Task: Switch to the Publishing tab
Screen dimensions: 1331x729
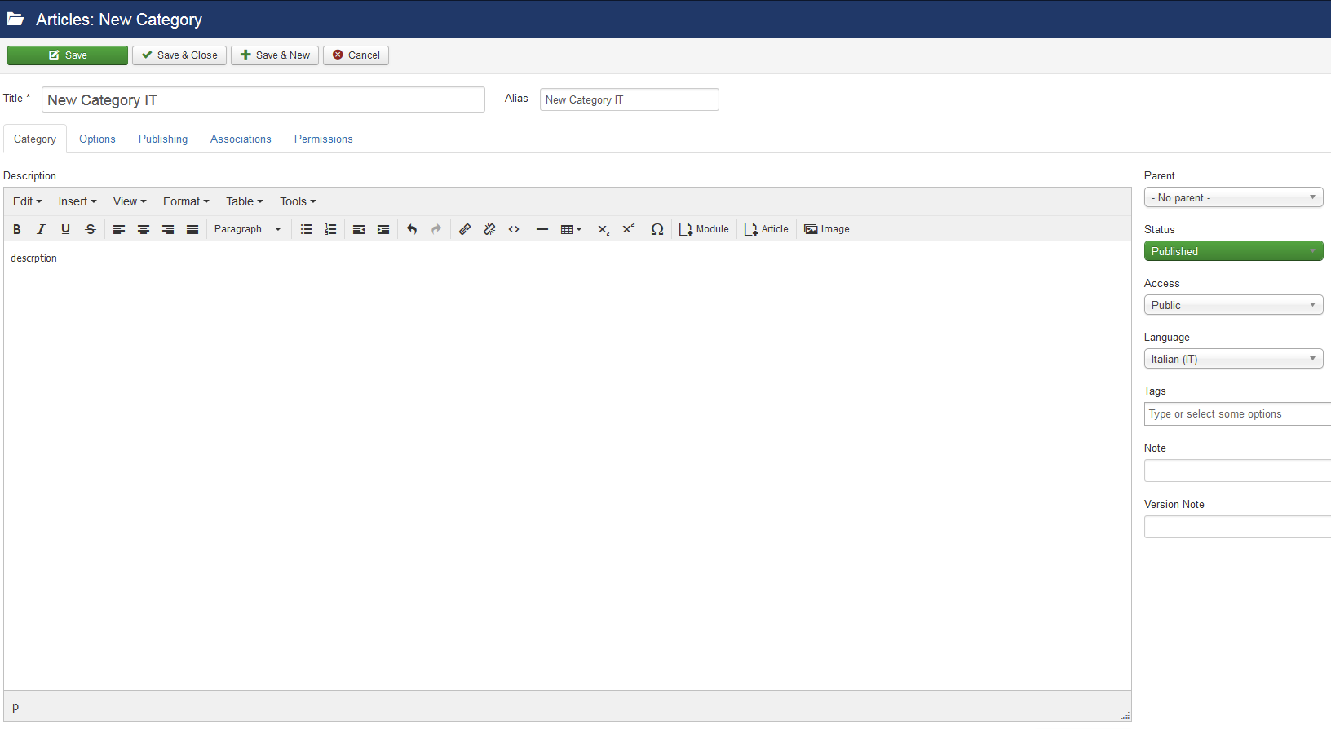Action: [x=163, y=139]
